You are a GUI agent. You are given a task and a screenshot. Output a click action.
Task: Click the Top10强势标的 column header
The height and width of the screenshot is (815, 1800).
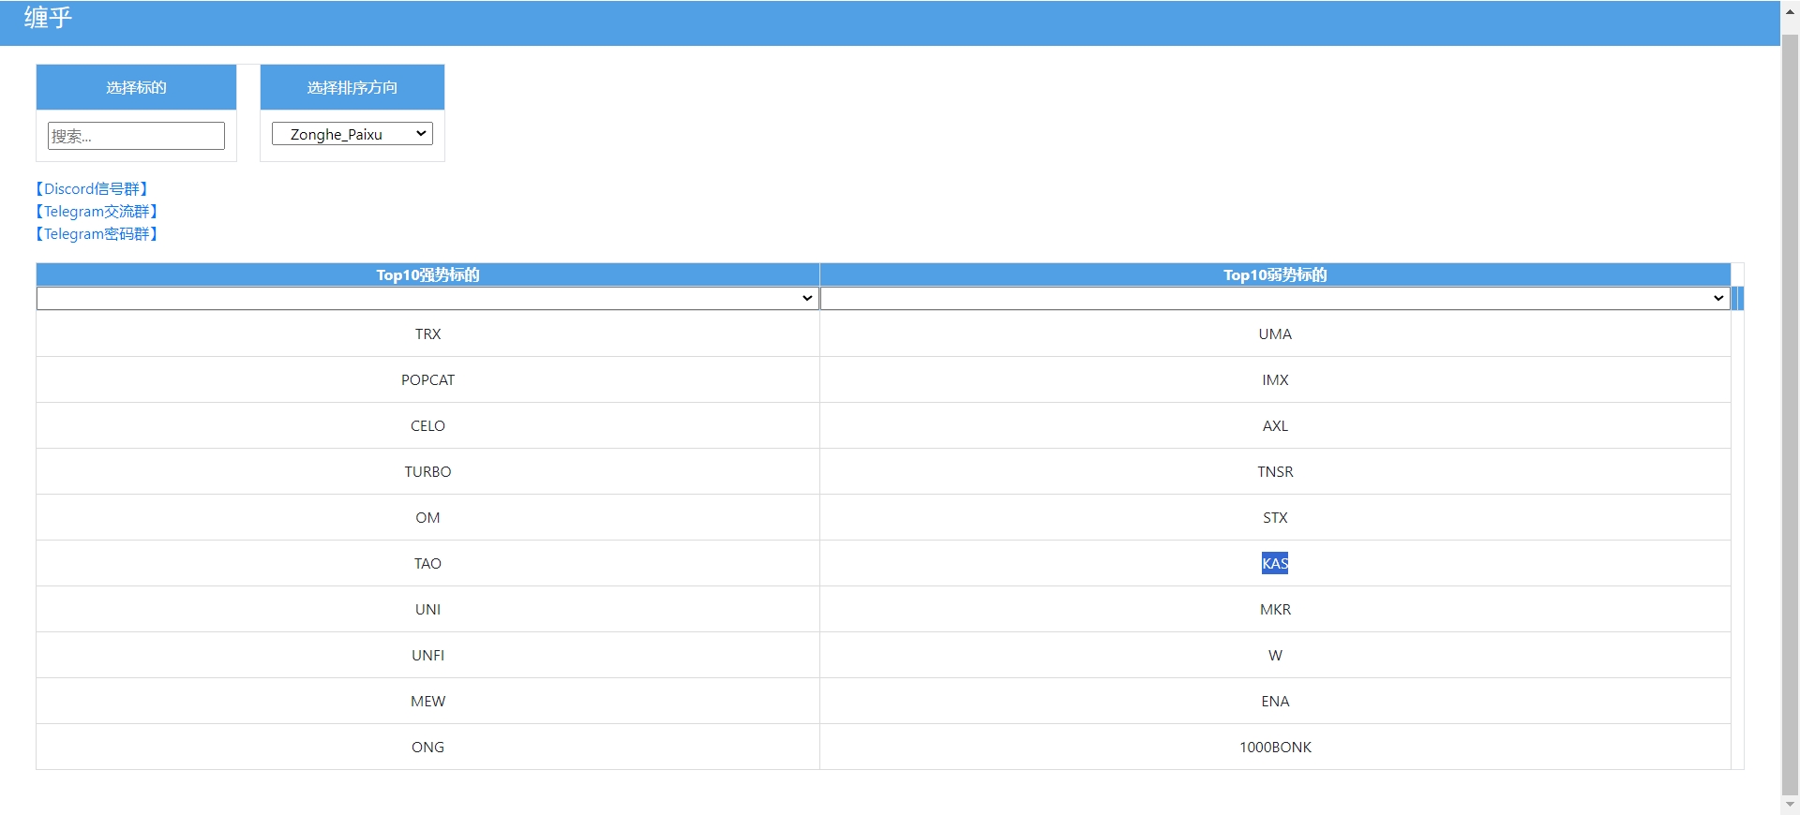pos(427,274)
